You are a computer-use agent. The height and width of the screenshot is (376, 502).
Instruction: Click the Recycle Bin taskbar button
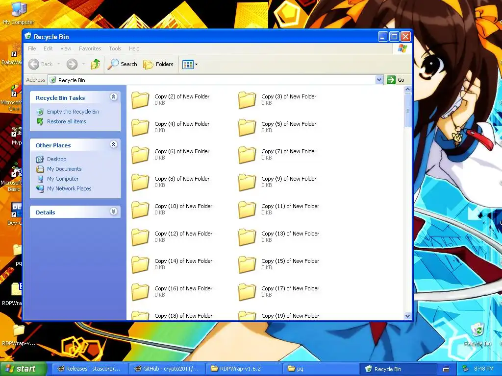(x=399, y=369)
